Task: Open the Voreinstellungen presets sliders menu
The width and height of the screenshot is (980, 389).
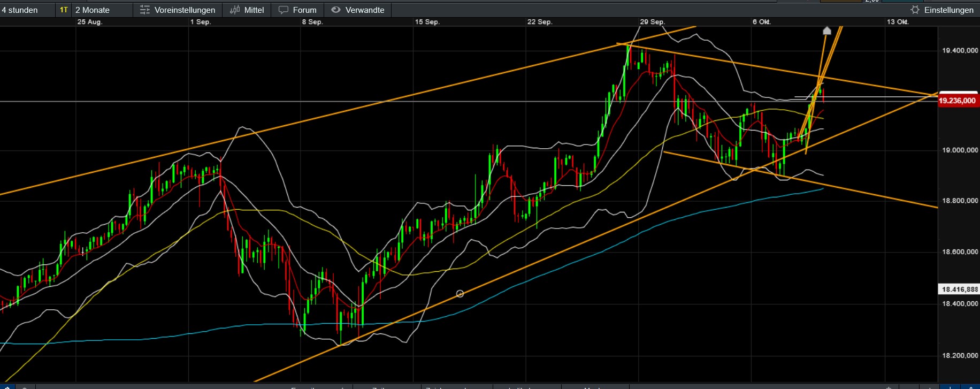Action: point(178,10)
